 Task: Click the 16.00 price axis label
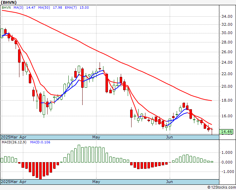pyautogui.click(x=227, y=116)
